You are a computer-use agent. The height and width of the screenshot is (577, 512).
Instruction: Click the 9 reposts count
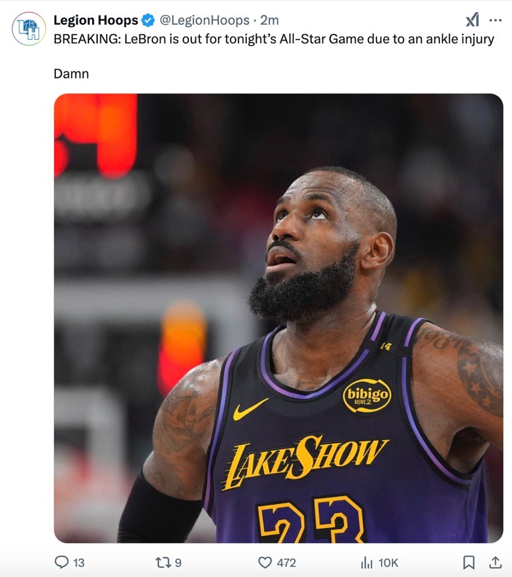point(178,563)
